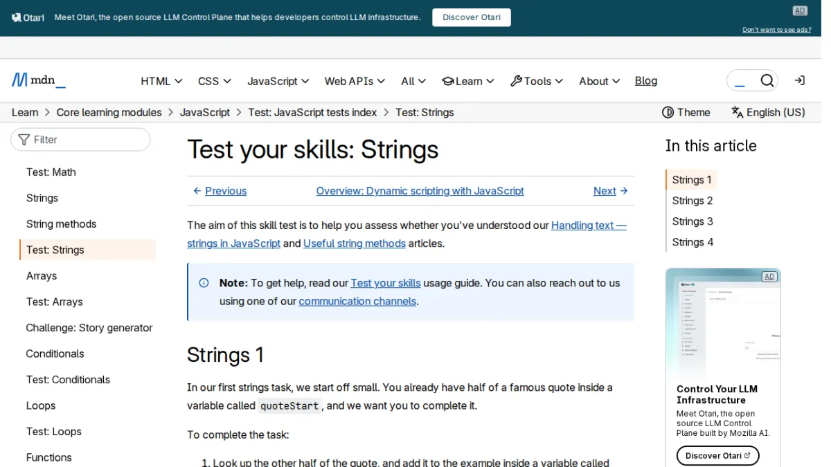Click the Otari logo in banner
The height and width of the screenshot is (467, 831).
28,17
